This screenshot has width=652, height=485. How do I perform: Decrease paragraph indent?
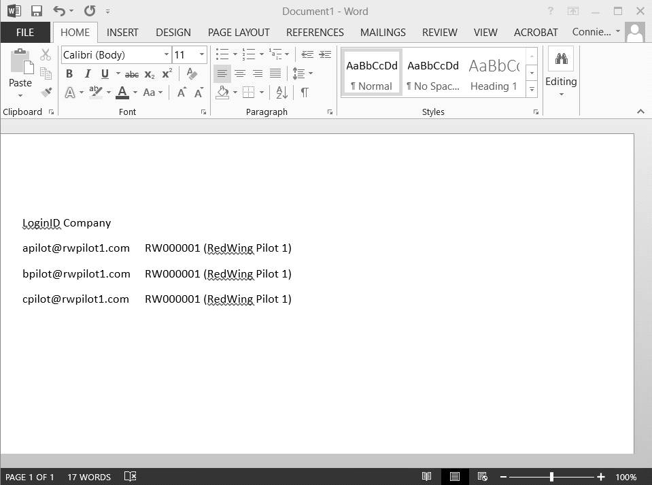point(307,54)
